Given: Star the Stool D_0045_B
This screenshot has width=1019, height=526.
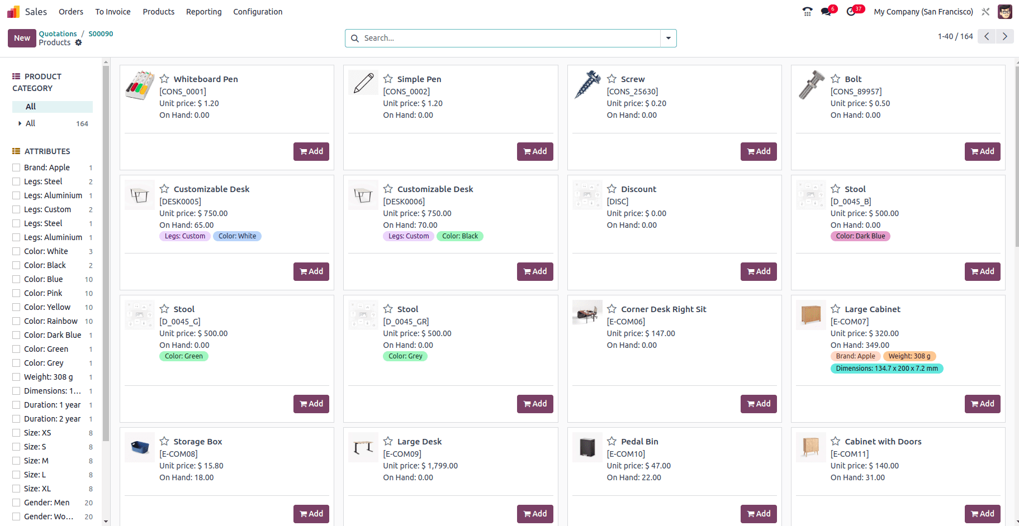Looking at the screenshot, I should (x=836, y=189).
